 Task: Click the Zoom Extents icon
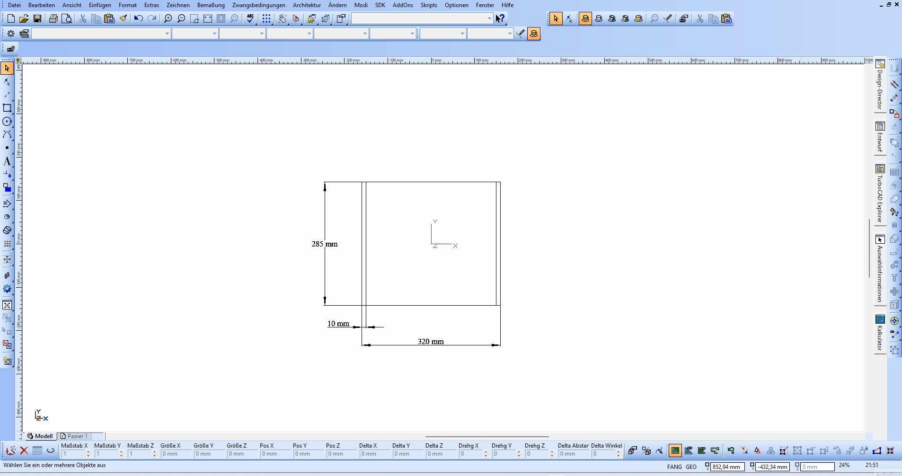[x=208, y=18]
